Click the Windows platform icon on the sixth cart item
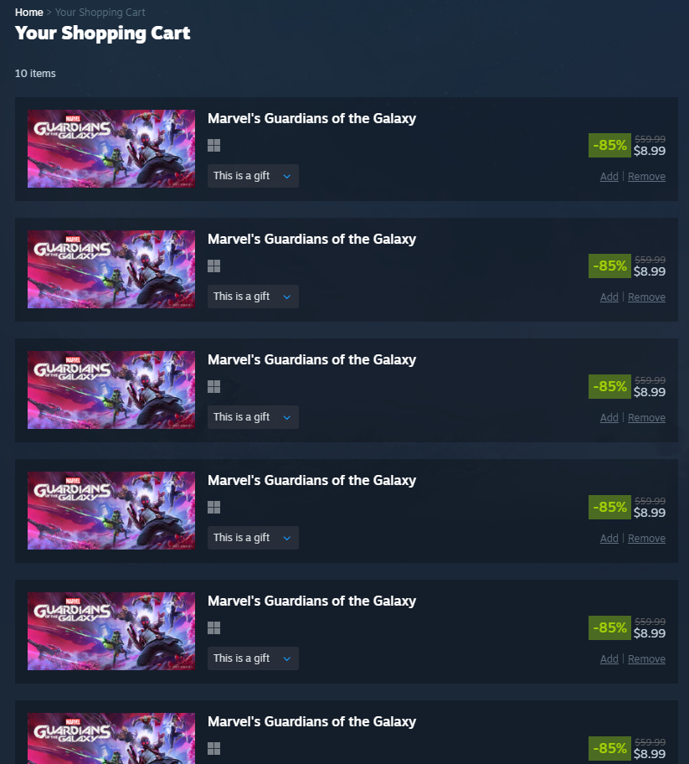 213,748
